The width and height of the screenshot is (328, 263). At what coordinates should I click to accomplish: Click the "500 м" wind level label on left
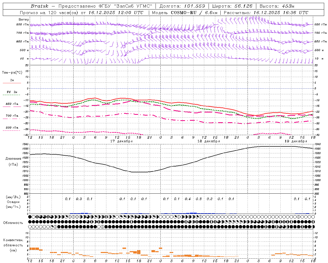point(24,50)
